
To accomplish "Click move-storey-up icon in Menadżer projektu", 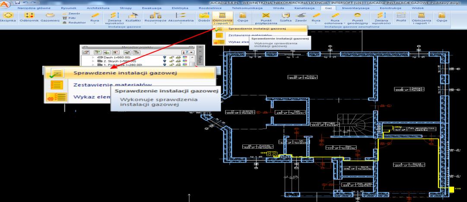I will [x=127, y=52].
